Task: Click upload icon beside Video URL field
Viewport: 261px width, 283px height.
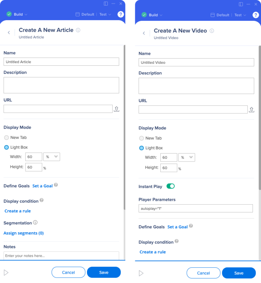Action: tap(251, 110)
